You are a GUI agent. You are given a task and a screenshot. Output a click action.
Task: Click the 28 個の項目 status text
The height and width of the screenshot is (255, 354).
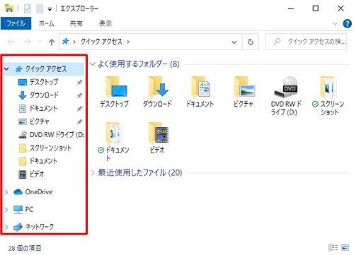click(x=25, y=248)
